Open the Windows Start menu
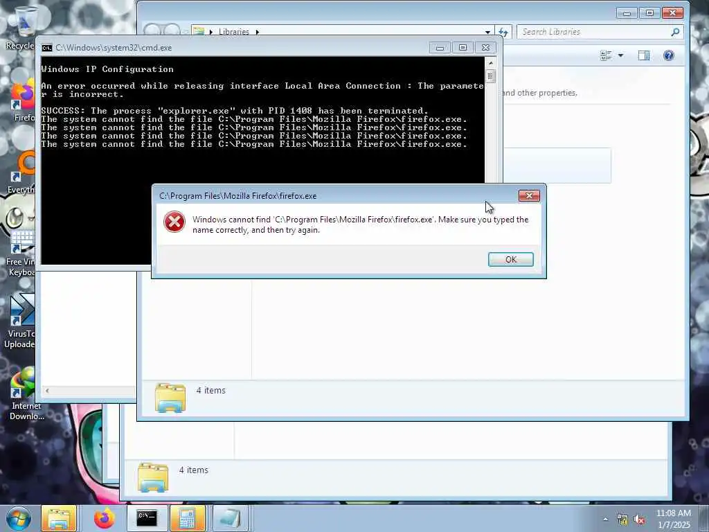This screenshot has width=709, height=532. coord(18,519)
